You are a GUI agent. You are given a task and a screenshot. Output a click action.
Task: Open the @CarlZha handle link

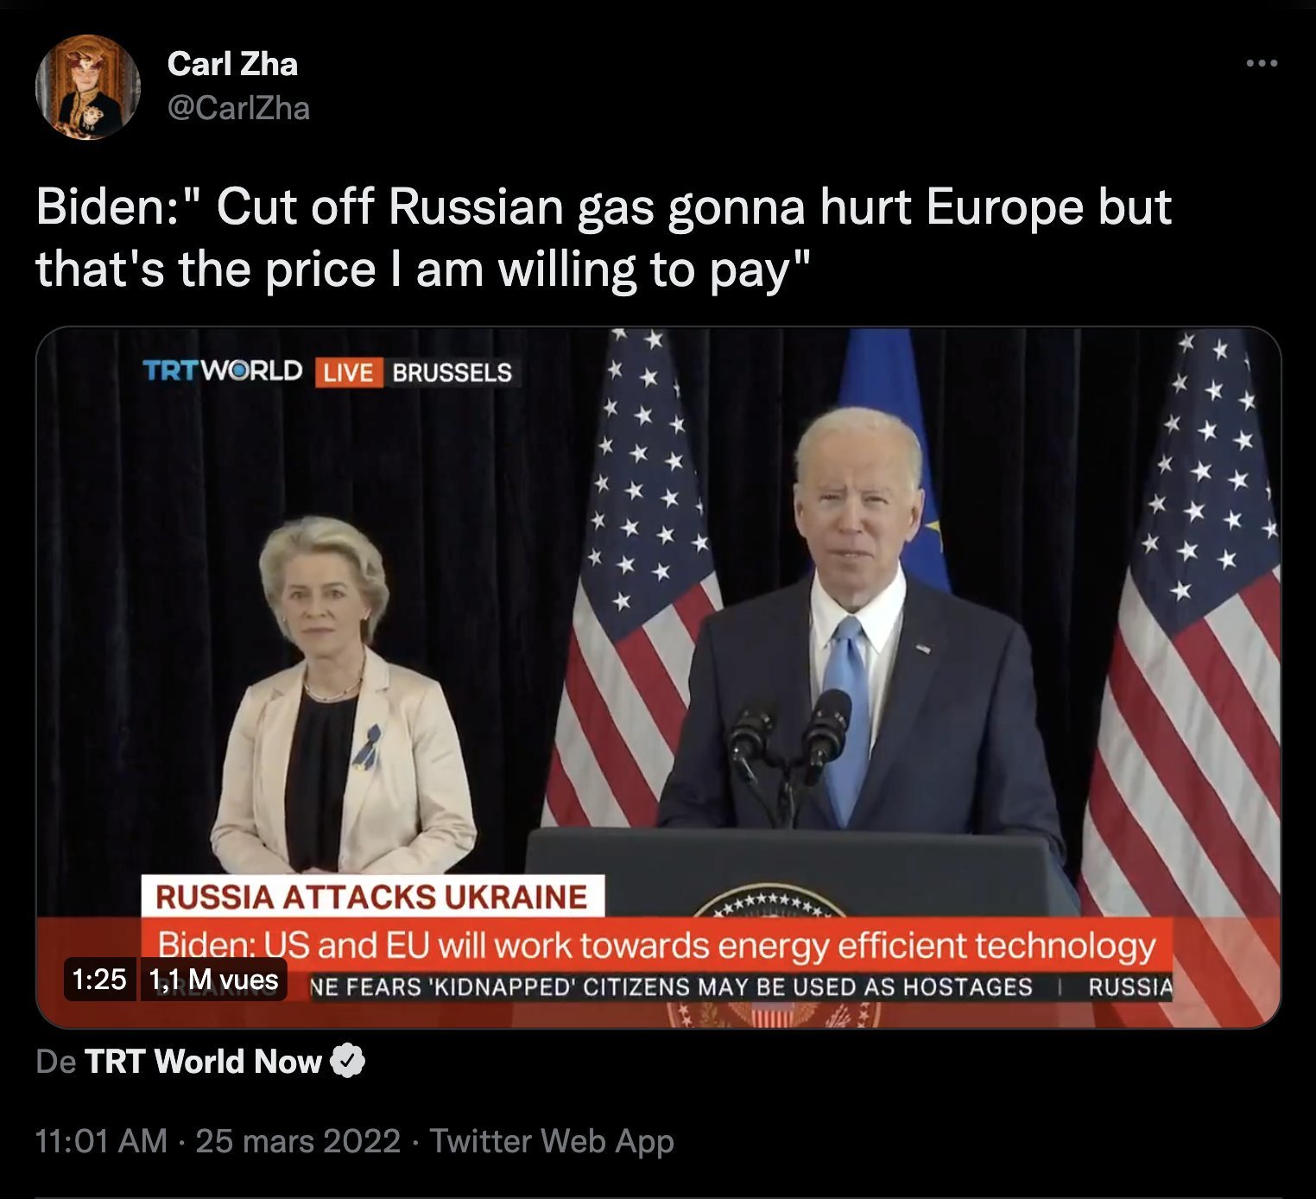coord(238,108)
